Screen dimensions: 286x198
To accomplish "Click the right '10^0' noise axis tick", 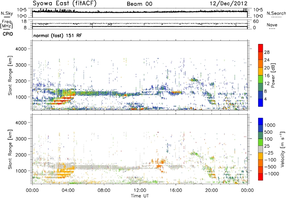I will (258, 16).
